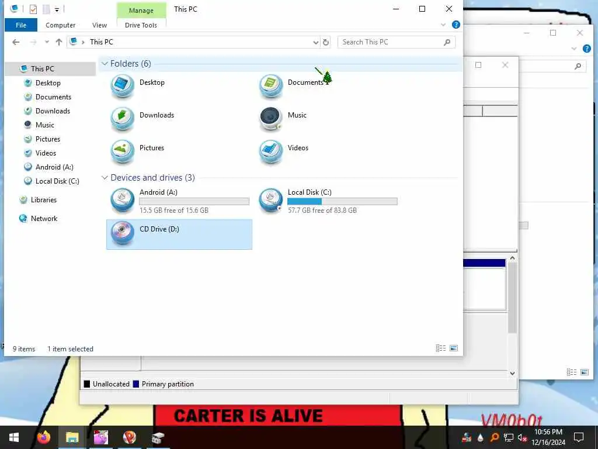Select Network in the navigation pane
This screenshot has height=449, width=598.
point(44,219)
